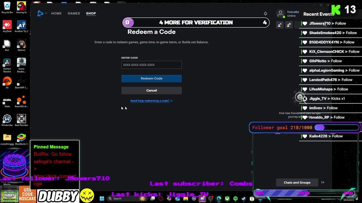Open the HOME tab

point(56,13)
